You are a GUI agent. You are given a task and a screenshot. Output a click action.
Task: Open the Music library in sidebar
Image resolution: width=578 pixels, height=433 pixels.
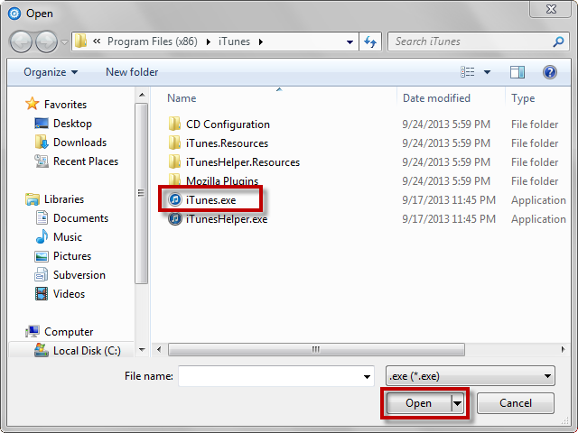68,237
